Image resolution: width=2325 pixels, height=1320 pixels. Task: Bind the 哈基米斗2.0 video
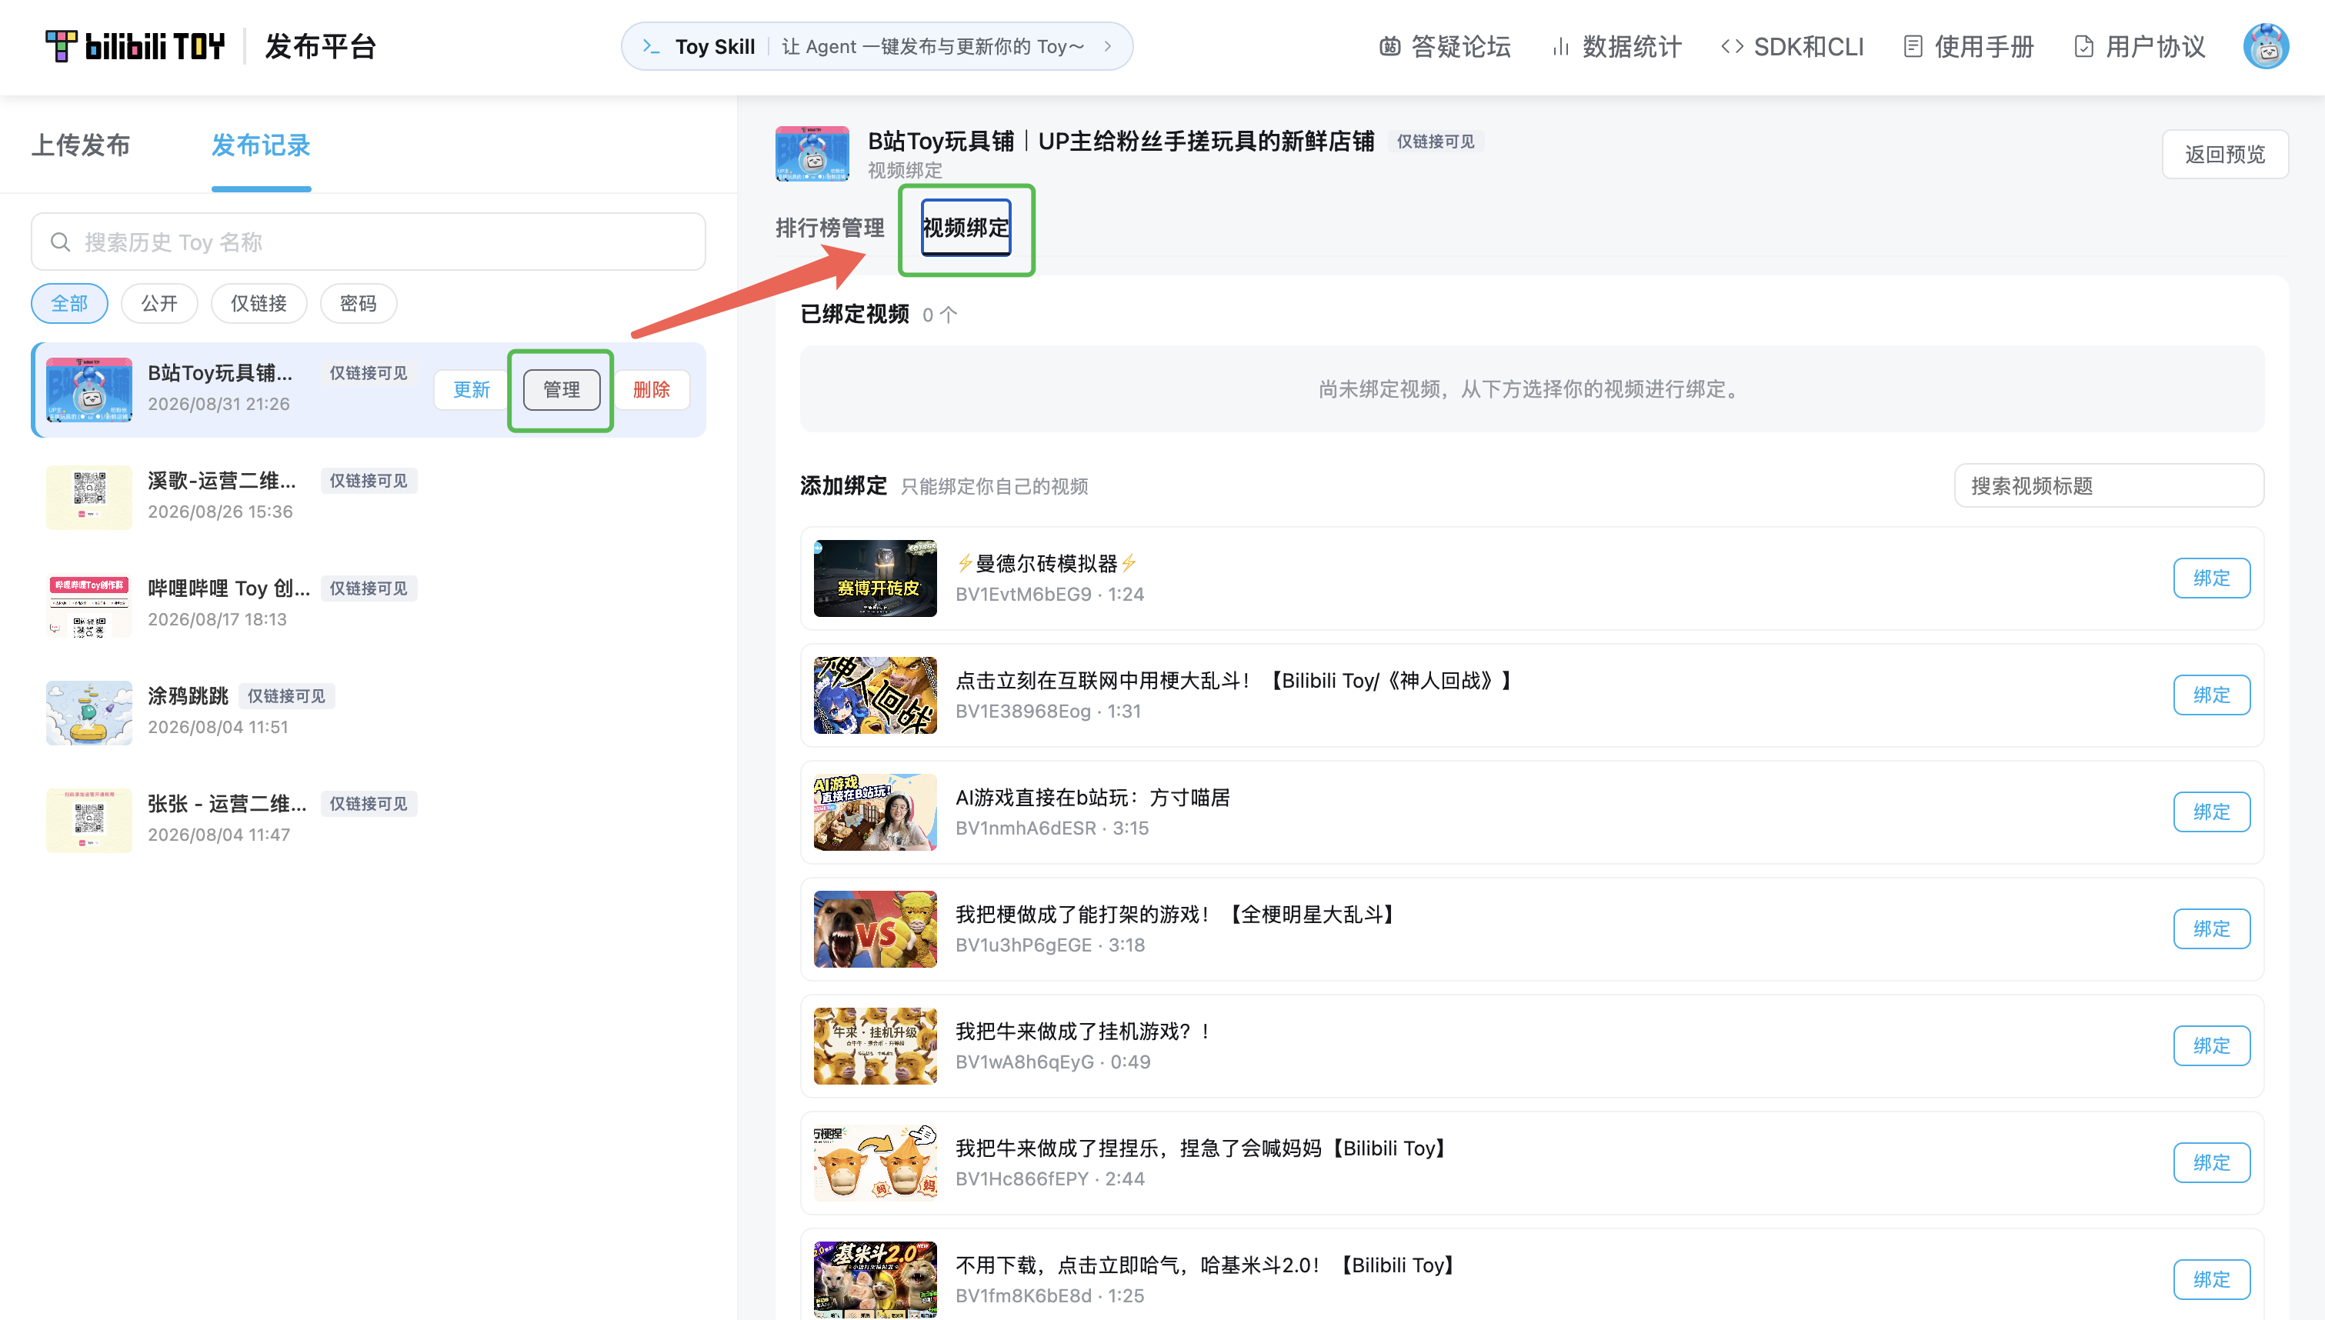[x=2211, y=1280]
